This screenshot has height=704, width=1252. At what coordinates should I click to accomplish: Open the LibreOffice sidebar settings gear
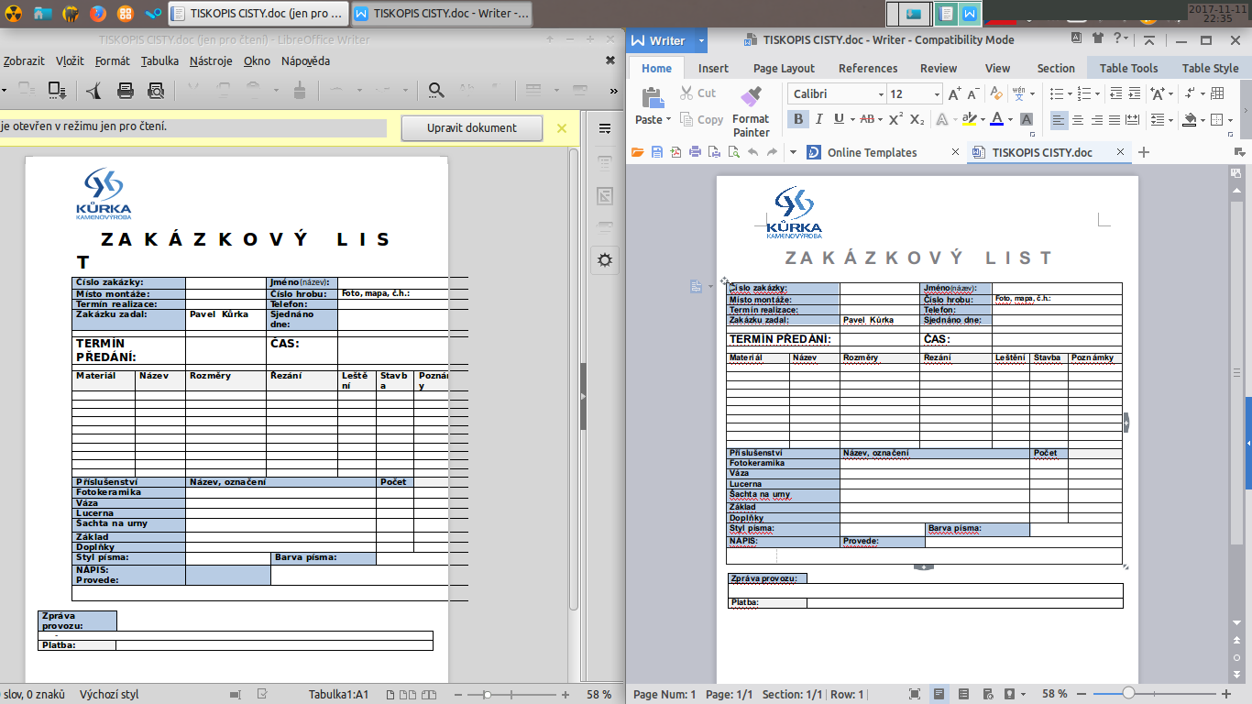(x=604, y=259)
